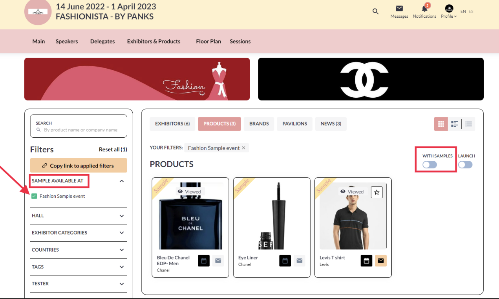Open the Notifications bell icon

pos(424,9)
